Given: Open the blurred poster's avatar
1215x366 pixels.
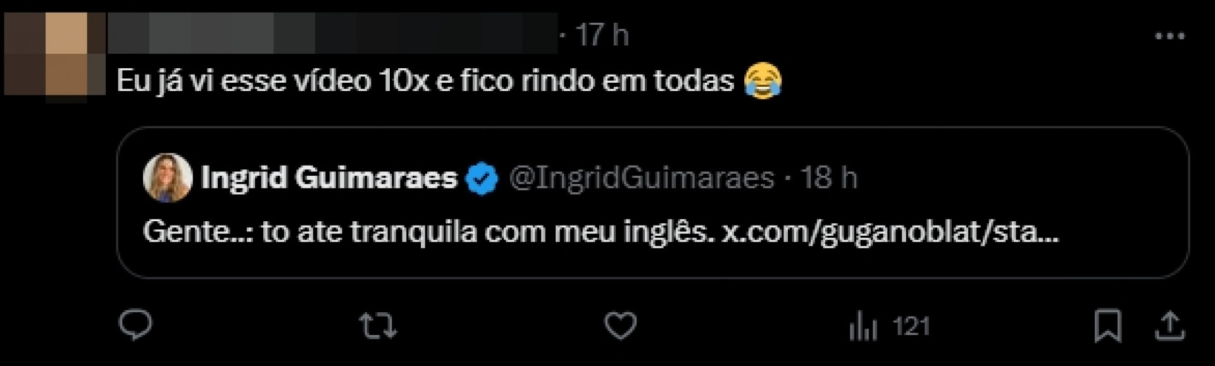Looking at the screenshot, I should 54,54.
